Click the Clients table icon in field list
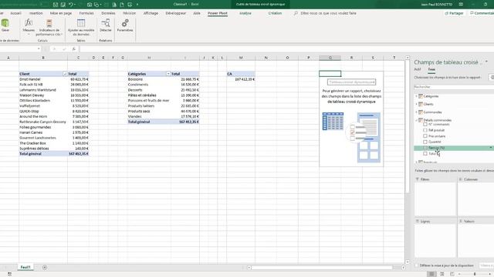The image size is (494, 277). pos(420,104)
